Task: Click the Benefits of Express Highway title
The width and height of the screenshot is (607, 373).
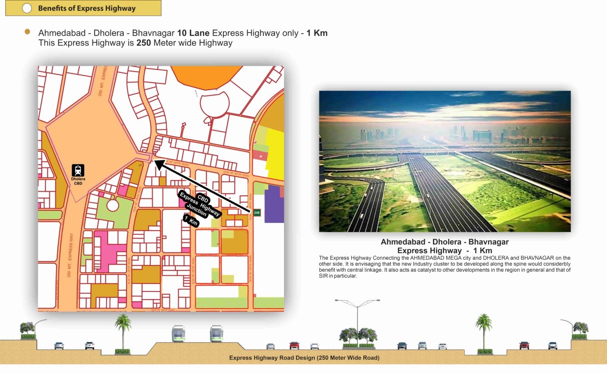Action: [x=87, y=8]
